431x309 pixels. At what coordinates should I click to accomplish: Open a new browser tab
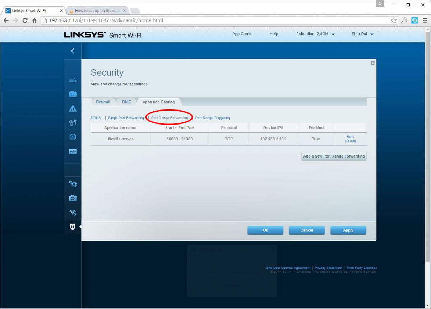pos(135,11)
